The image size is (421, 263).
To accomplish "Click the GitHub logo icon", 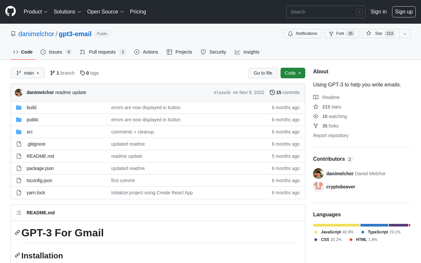I will click(x=11, y=12).
